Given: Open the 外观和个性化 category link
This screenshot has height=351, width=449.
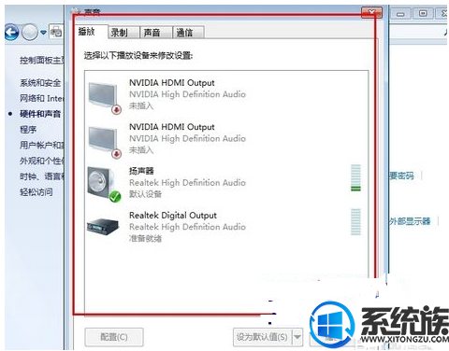Looking at the screenshot, I should click(42, 161).
